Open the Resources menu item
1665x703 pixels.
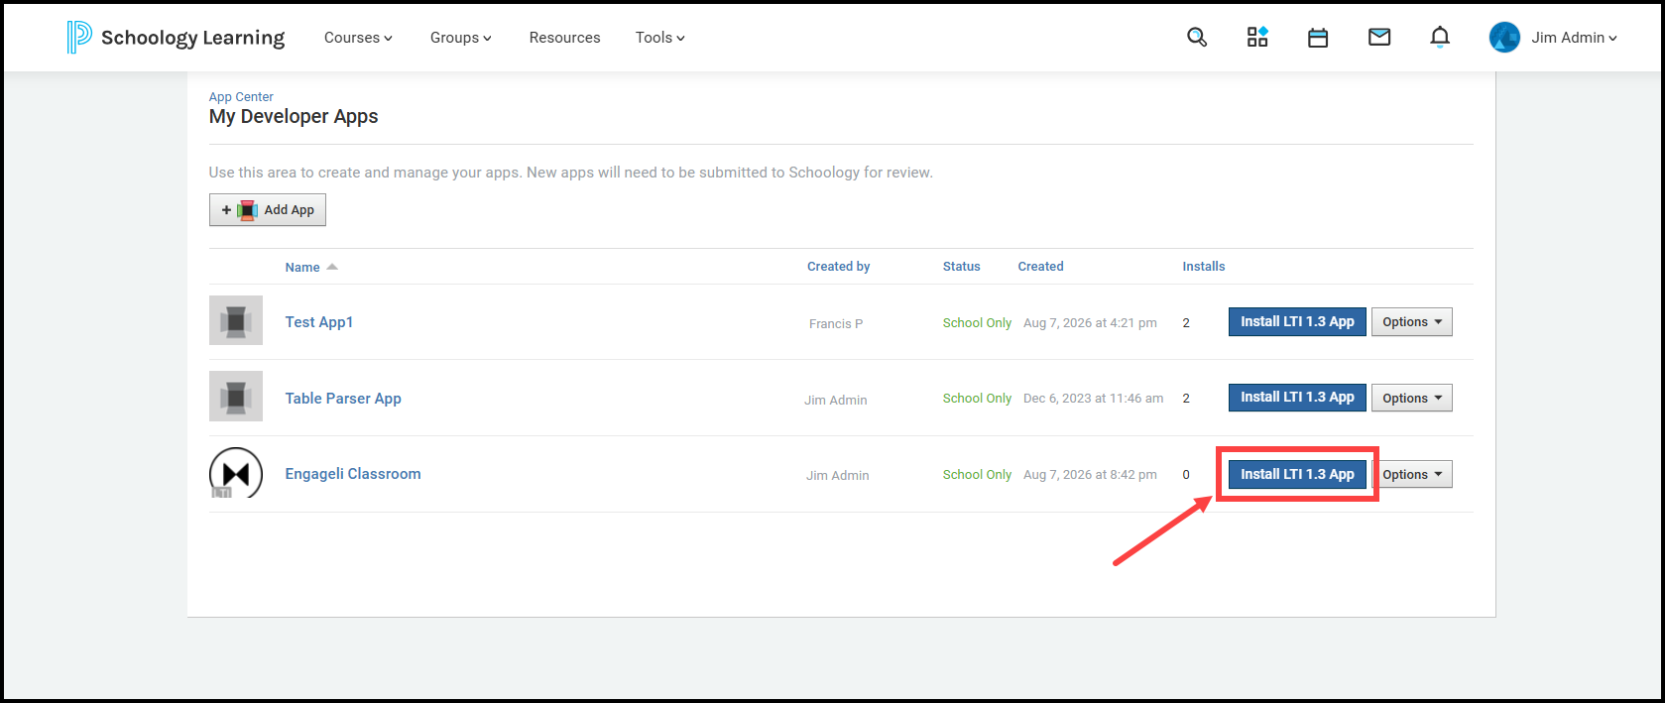coord(565,38)
